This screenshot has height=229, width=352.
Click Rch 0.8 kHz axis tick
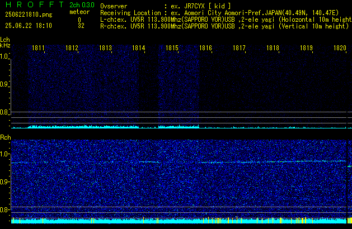pos(5,209)
